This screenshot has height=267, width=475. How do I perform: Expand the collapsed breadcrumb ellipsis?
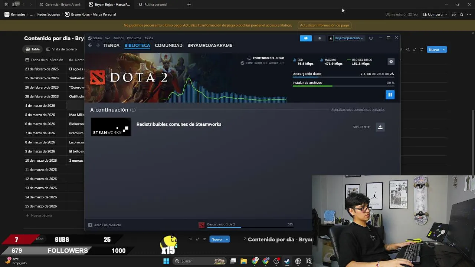click(x=31, y=14)
